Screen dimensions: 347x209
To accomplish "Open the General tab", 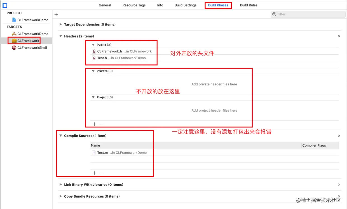I will point(105,5).
